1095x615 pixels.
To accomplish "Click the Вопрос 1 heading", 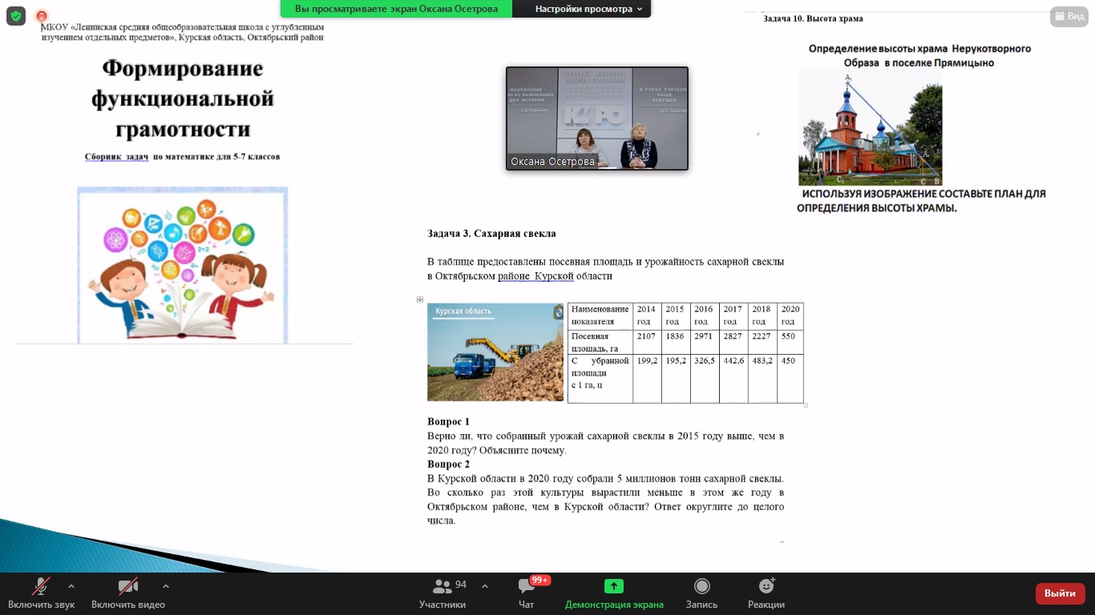I will [448, 421].
